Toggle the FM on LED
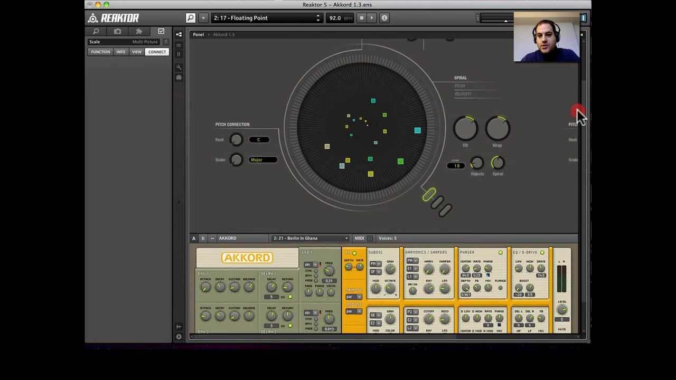The width and height of the screenshot is (676, 380). click(354, 253)
